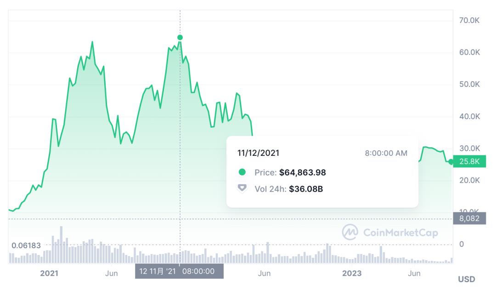
Task: Click the tallest volume bar in early 2021
Action: (61, 244)
